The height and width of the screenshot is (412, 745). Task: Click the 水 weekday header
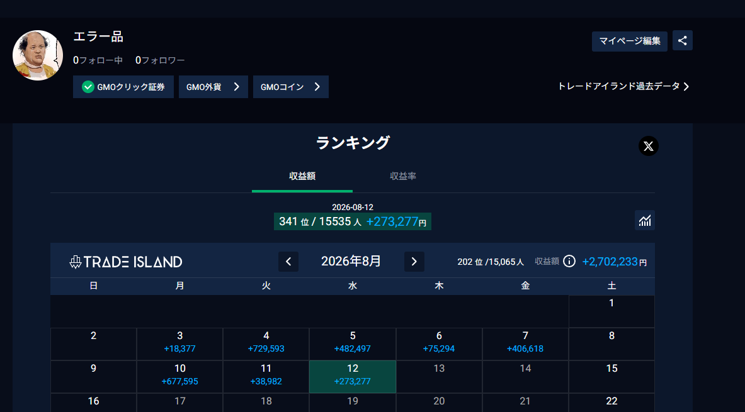tap(353, 286)
